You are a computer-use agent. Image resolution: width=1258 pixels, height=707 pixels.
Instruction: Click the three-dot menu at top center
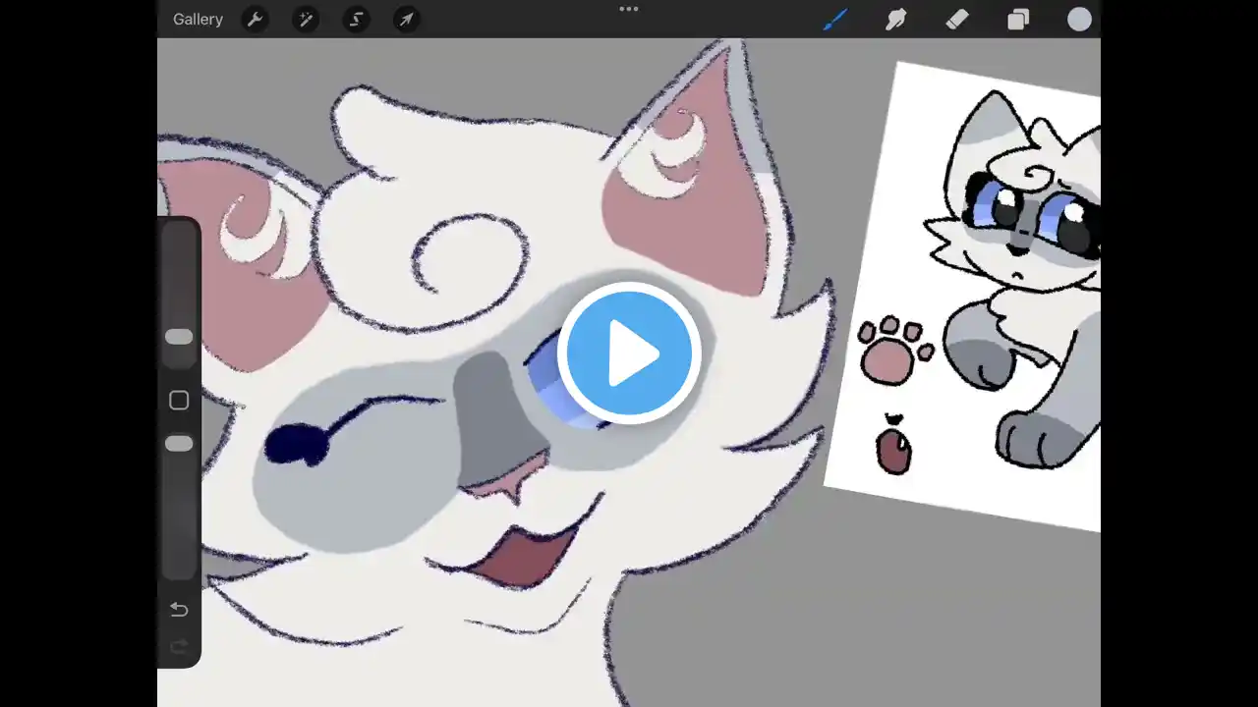tap(629, 9)
